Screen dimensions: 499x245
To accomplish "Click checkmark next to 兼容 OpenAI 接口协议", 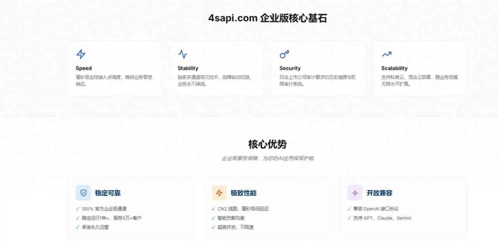I will pos(349,209).
